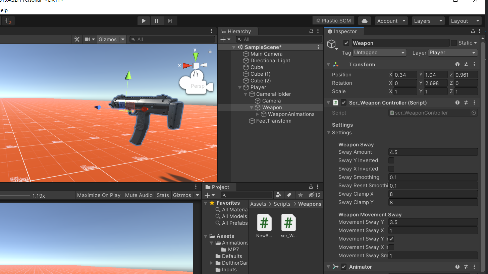
Task: Open the Layout dropdown
Action: [465, 21]
